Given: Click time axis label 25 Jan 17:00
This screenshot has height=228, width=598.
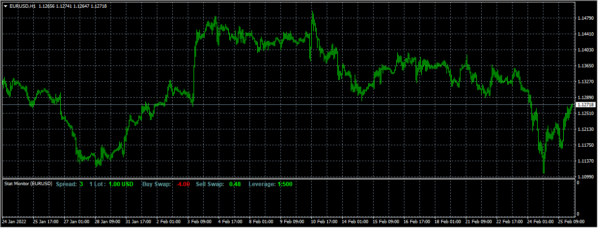Looking at the screenshot, I should point(45,223).
